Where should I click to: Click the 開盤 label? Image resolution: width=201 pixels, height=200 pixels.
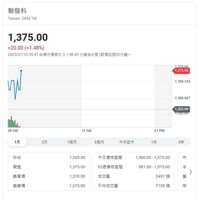point(17,167)
